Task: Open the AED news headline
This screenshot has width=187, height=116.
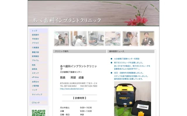Action: pyautogui.click(x=129, y=73)
